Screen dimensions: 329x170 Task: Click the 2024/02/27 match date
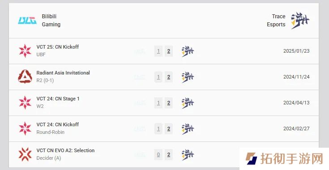coord(296,129)
